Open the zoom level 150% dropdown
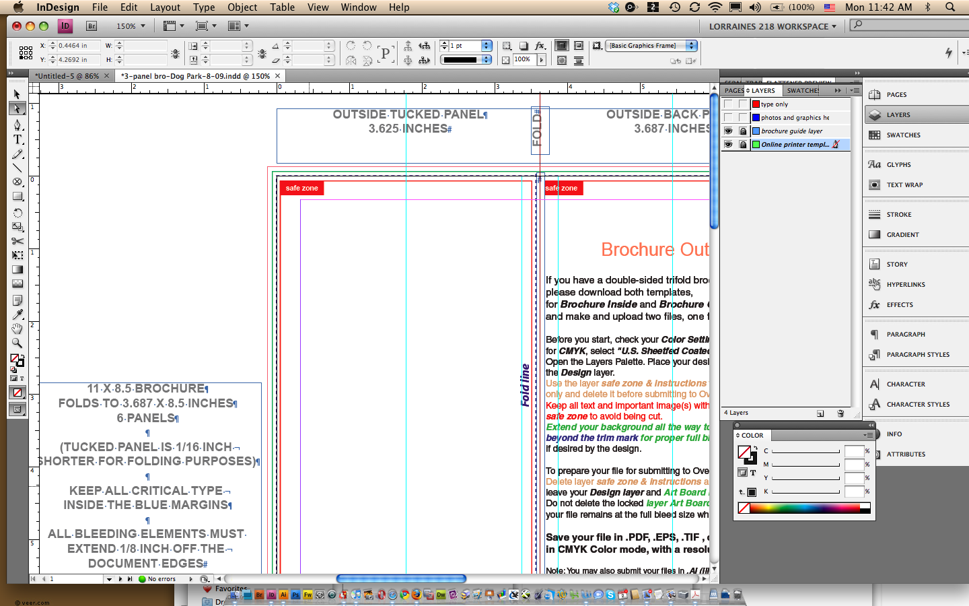 [130, 26]
